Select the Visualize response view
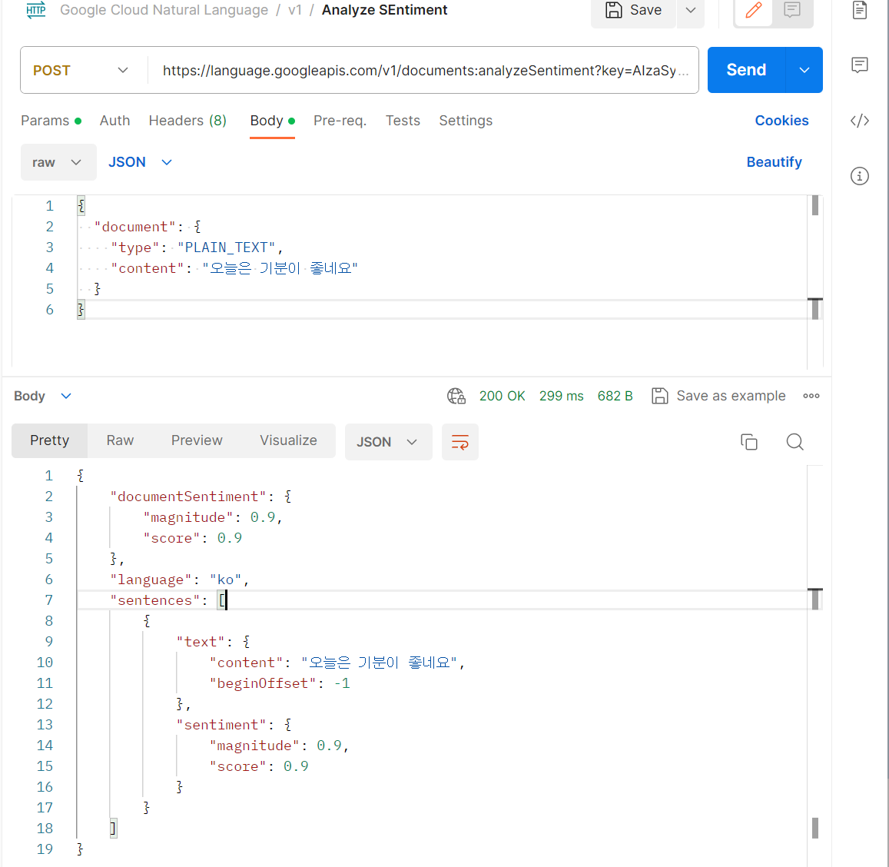The width and height of the screenshot is (889, 867). point(288,440)
